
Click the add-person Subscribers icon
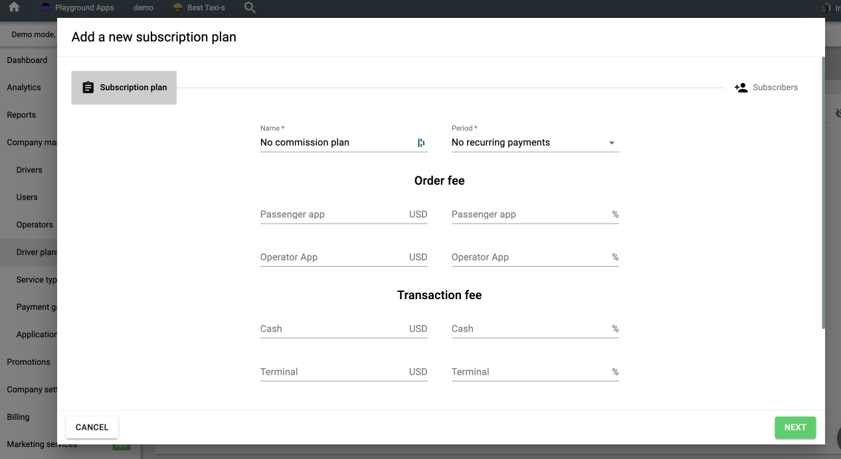pos(741,88)
